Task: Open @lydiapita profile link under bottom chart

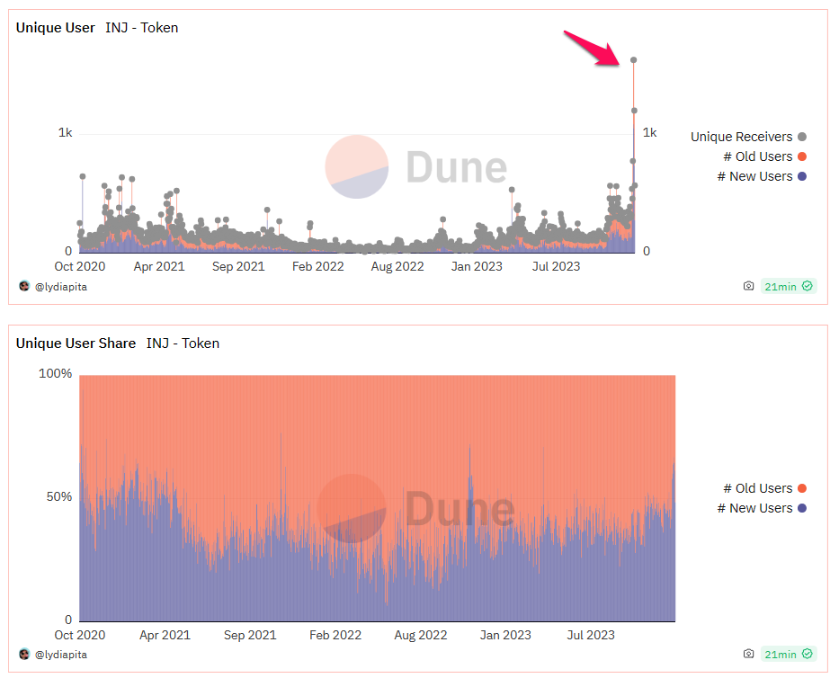Action: pyautogui.click(x=61, y=655)
